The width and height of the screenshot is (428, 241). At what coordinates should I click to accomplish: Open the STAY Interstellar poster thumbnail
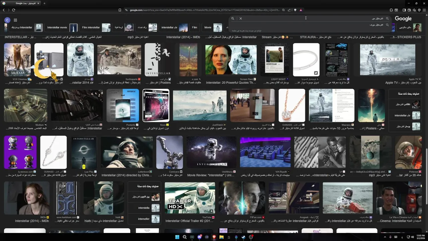click(x=158, y=60)
